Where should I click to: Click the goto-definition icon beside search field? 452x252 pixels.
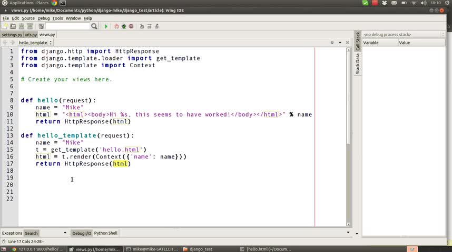click(41, 26)
